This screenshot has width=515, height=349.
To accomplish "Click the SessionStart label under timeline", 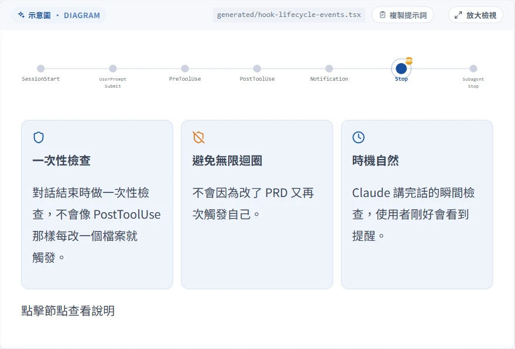I will [x=41, y=79].
